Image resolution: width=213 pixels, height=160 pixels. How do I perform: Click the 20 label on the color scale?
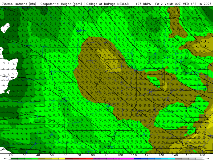11,155
